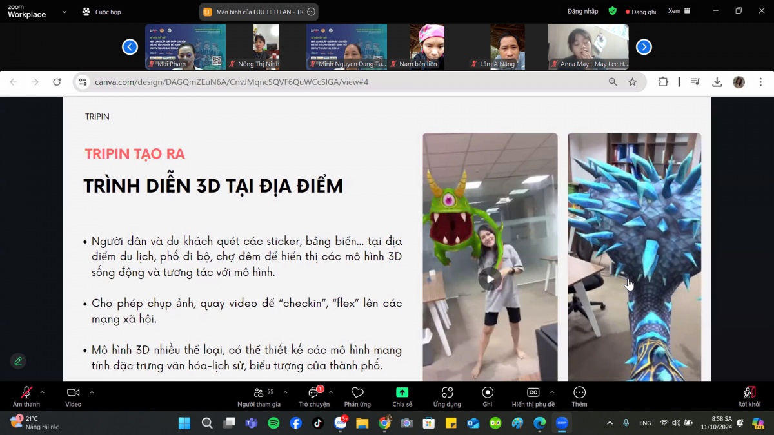Screen dimensions: 774x435
Task: Toggle closed captions (Hiển thị phụ đề)
Action: pyautogui.click(x=533, y=392)
